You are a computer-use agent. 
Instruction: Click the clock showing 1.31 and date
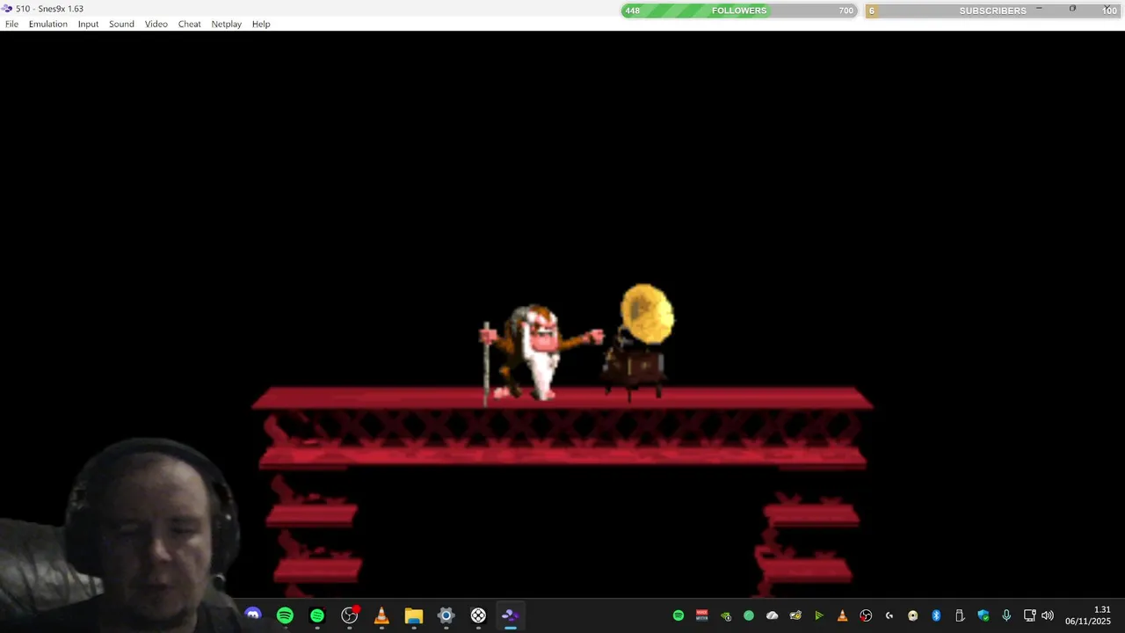pos(1088,615)
